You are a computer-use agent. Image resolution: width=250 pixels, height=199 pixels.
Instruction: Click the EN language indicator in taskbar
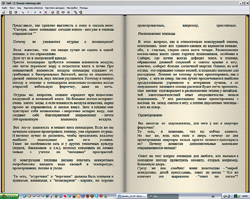click(x=213, y=197)
